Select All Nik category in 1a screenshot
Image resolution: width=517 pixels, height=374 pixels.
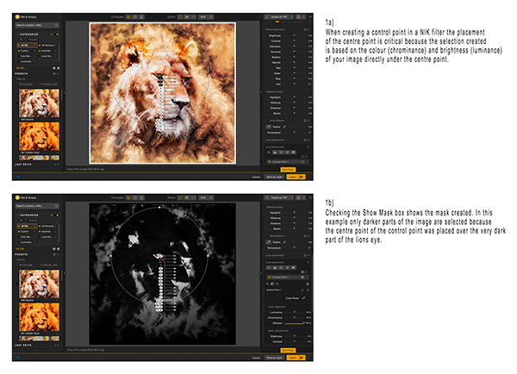pos(27,45)
